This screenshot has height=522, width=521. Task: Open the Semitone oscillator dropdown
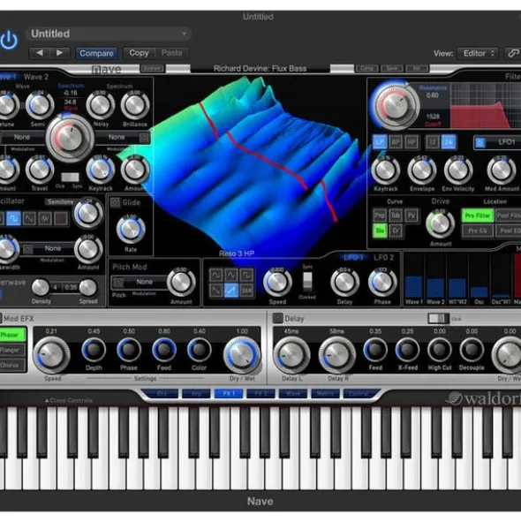(x=60, y=201)
